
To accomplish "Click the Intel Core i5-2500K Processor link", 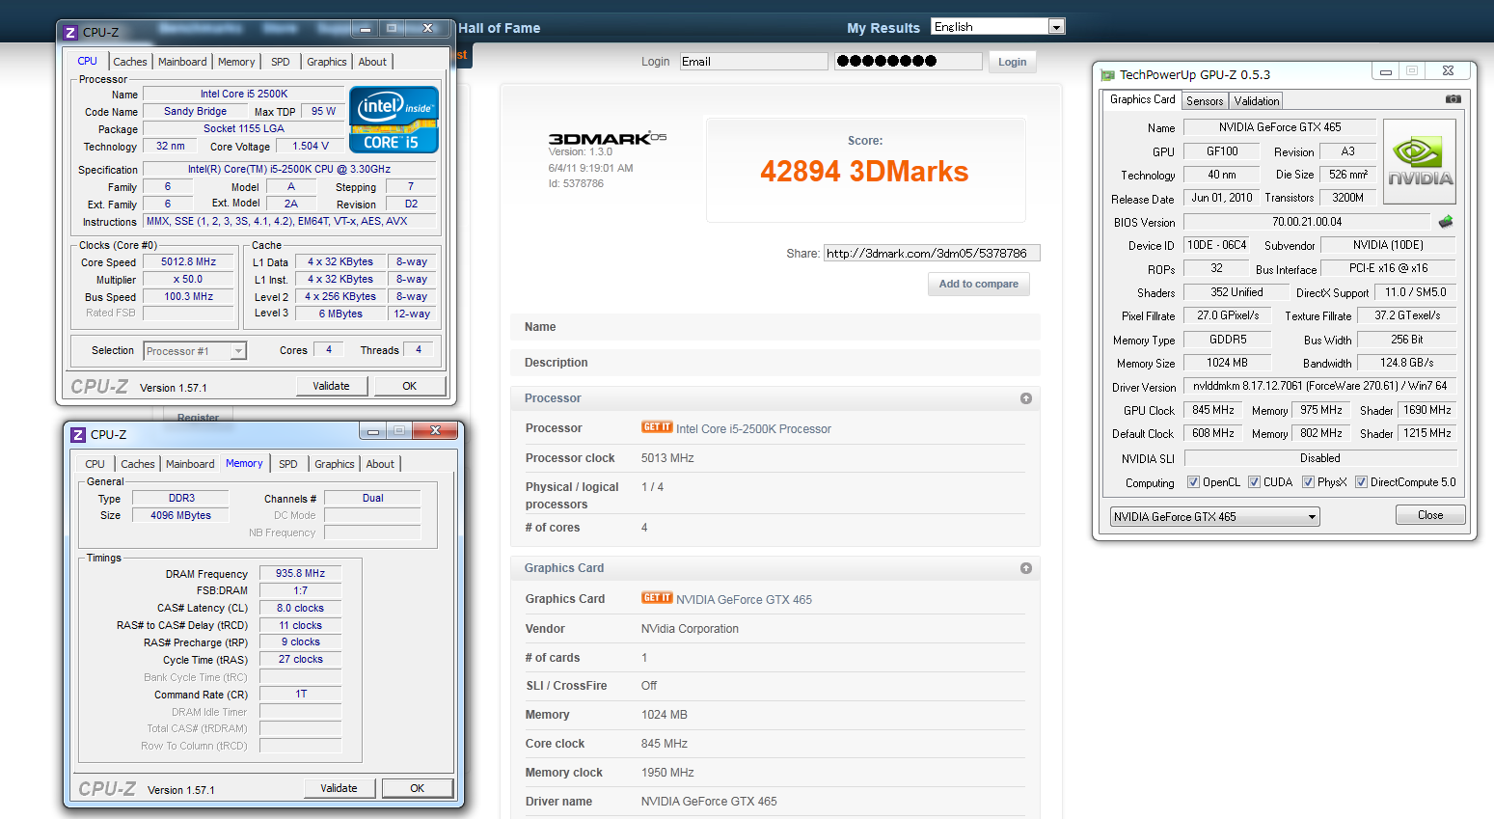I will pyautogui.click(x=753, y=429).
